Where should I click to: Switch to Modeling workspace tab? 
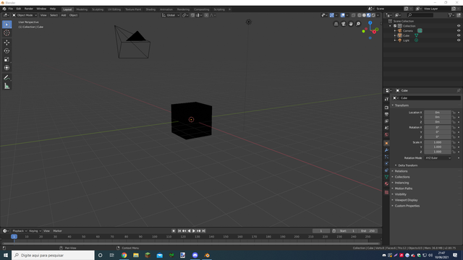[x=82, y=9]
